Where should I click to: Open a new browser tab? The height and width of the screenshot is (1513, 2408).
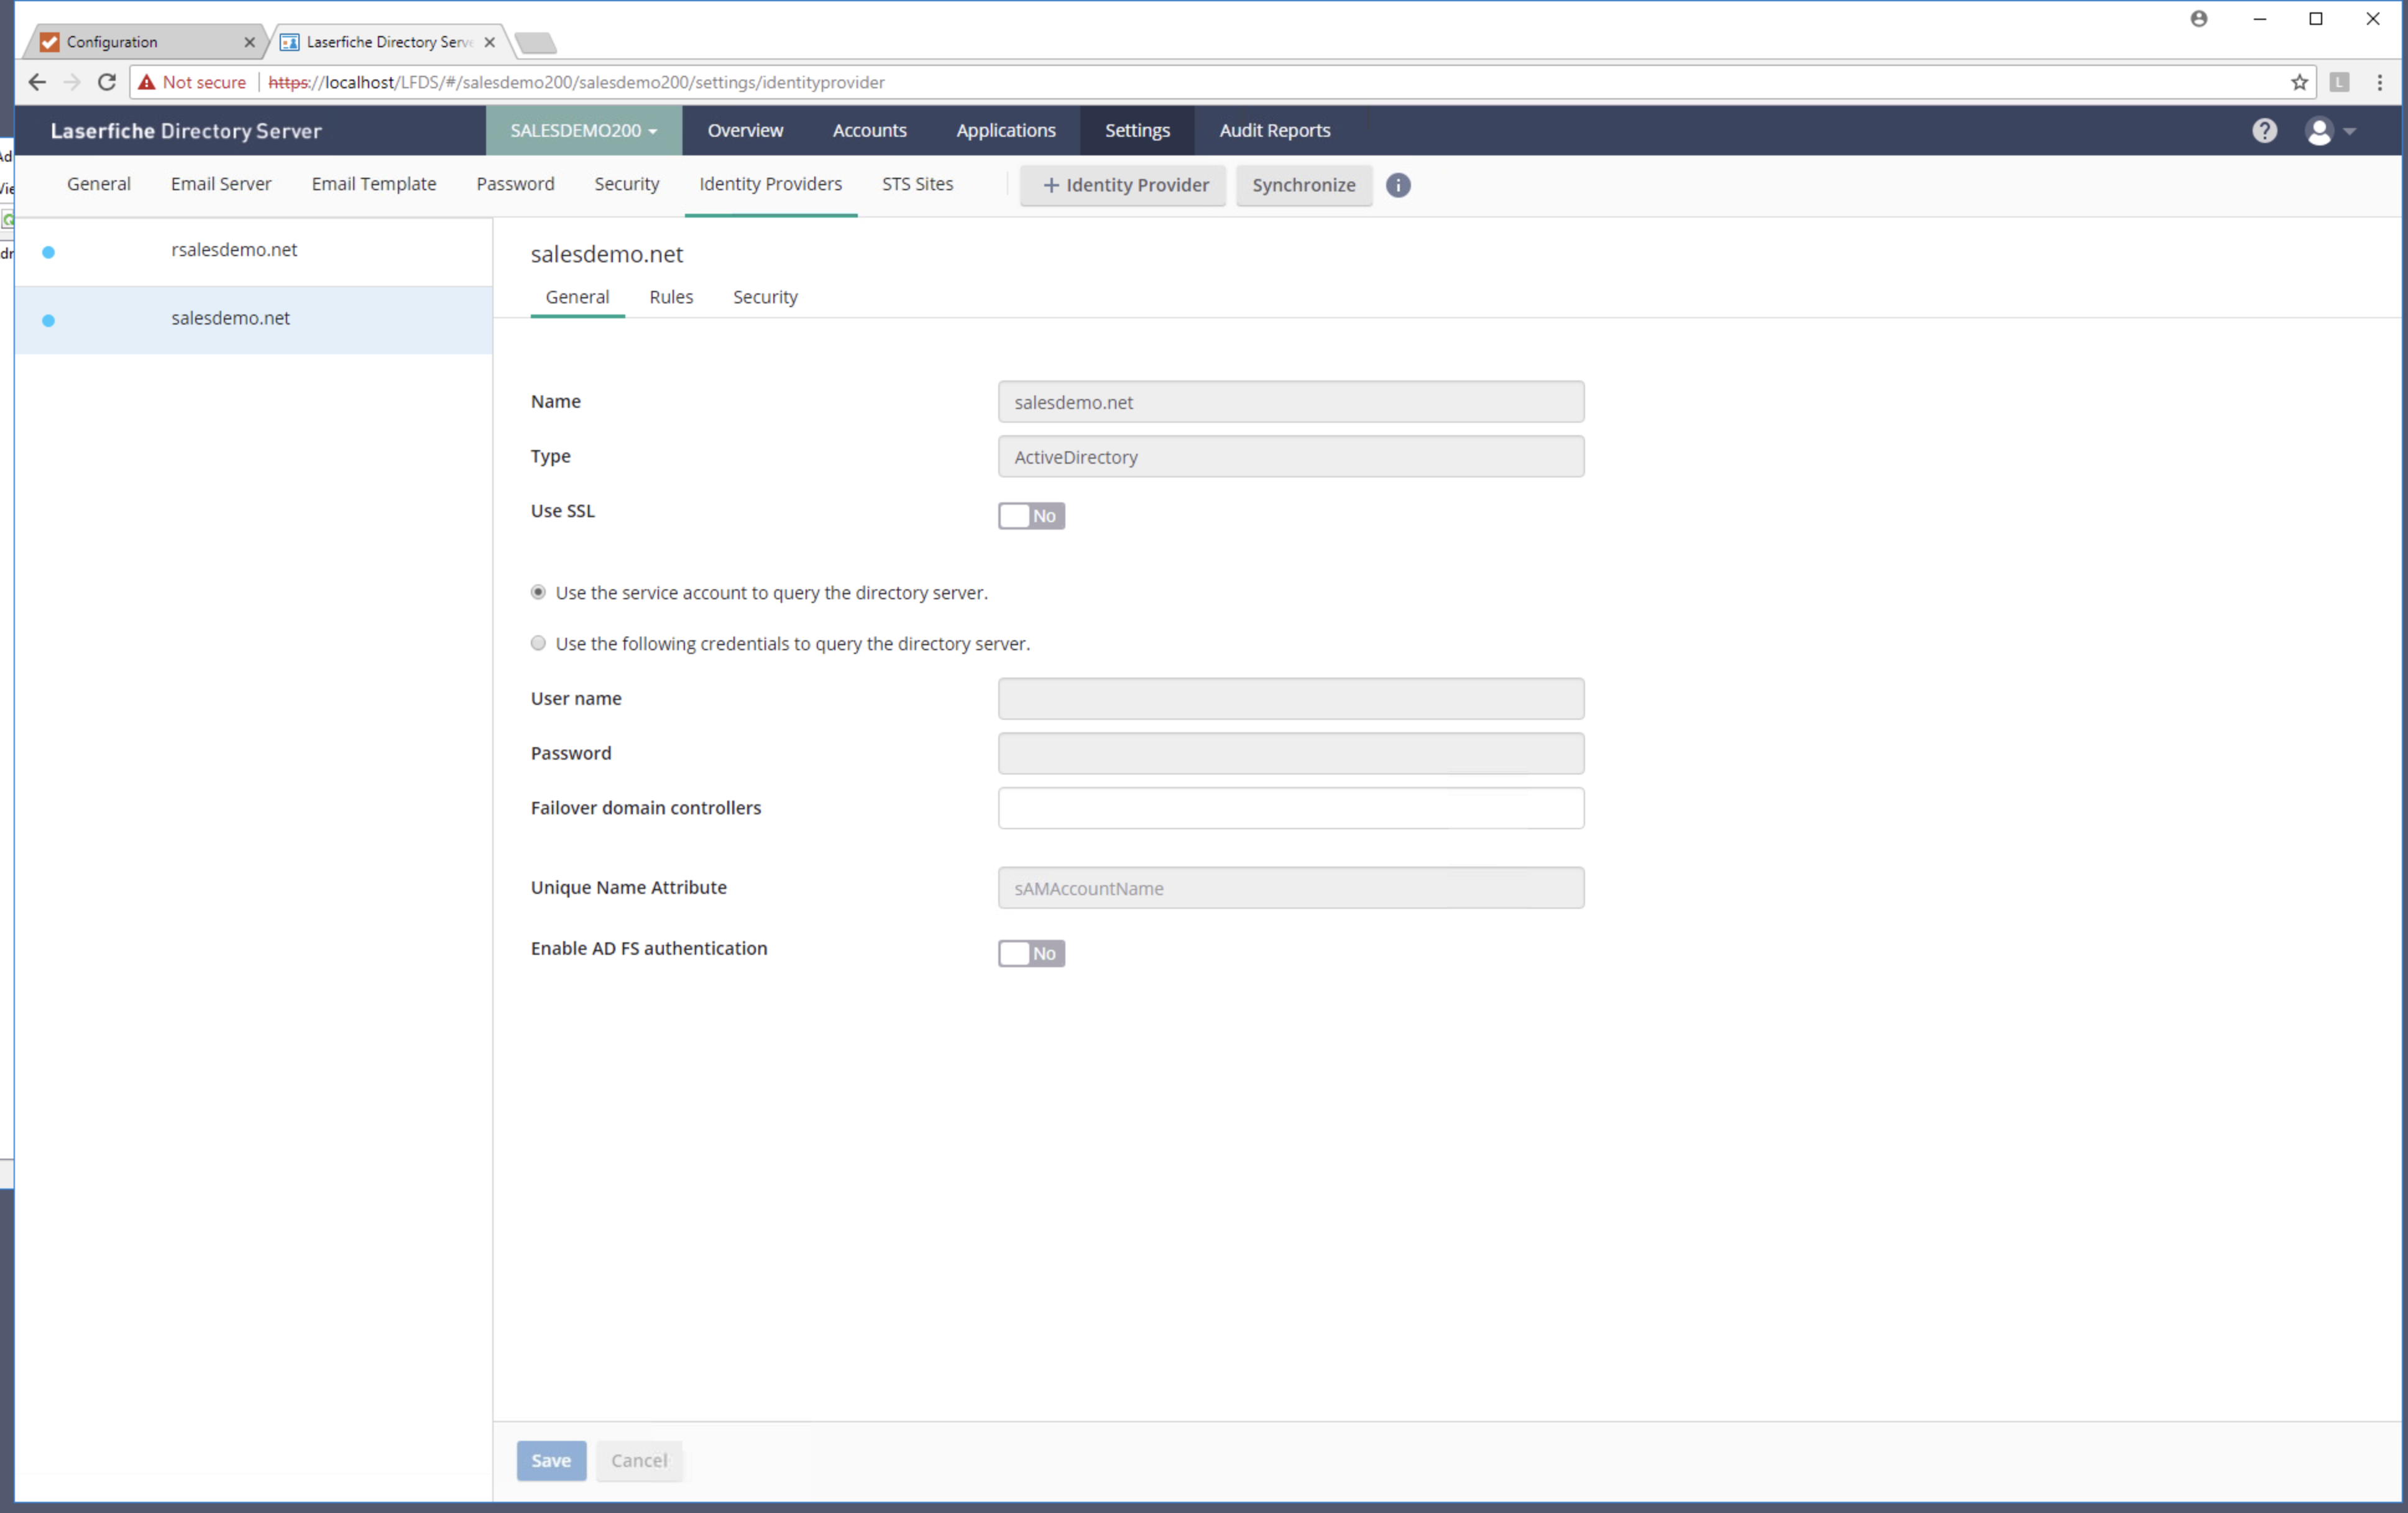click(x=536, y=42)
